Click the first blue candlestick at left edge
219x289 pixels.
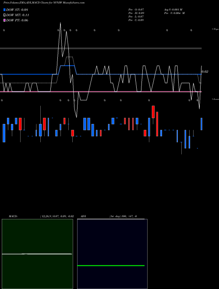point(4,133)
